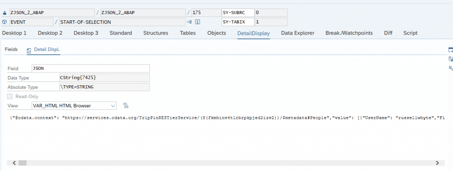Click the Data Type field CString{7425}
453x171 pixels.
pyautogui.click(x=104, y=78)
